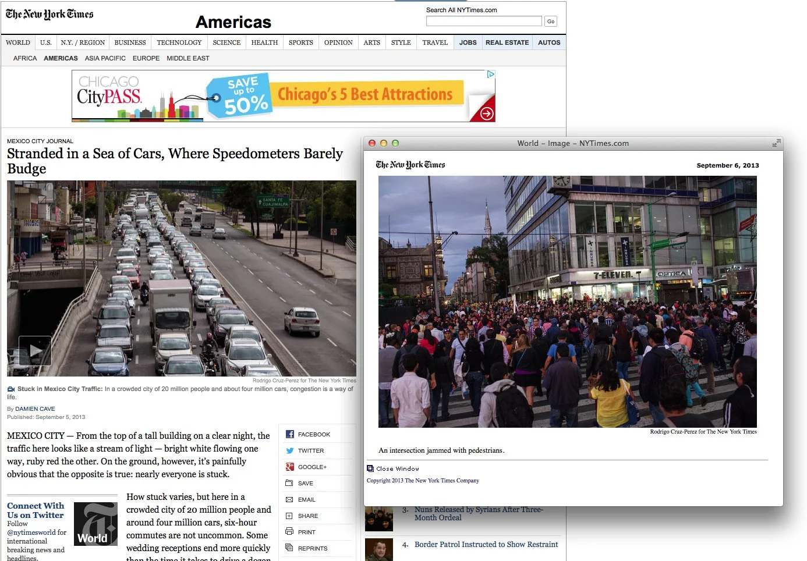807x561 pixels.
Task: Open the AFRICA regional tab
Action: click(x=24, y=58)
